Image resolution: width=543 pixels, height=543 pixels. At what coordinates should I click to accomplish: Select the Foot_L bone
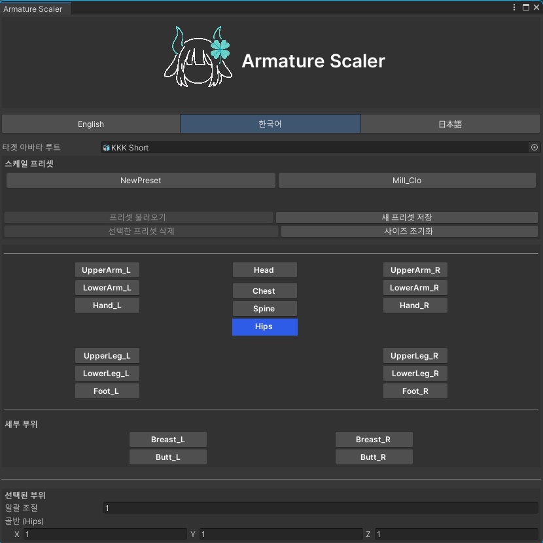pyautogui.click(x=107, y=391)
